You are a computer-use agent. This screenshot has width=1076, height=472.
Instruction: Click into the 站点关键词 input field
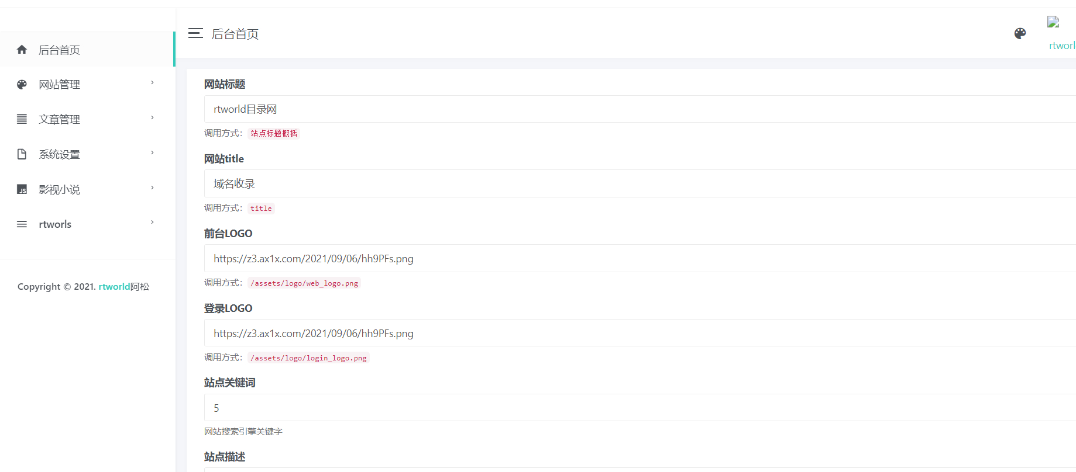pyautogui.click(x=640, y=408)
